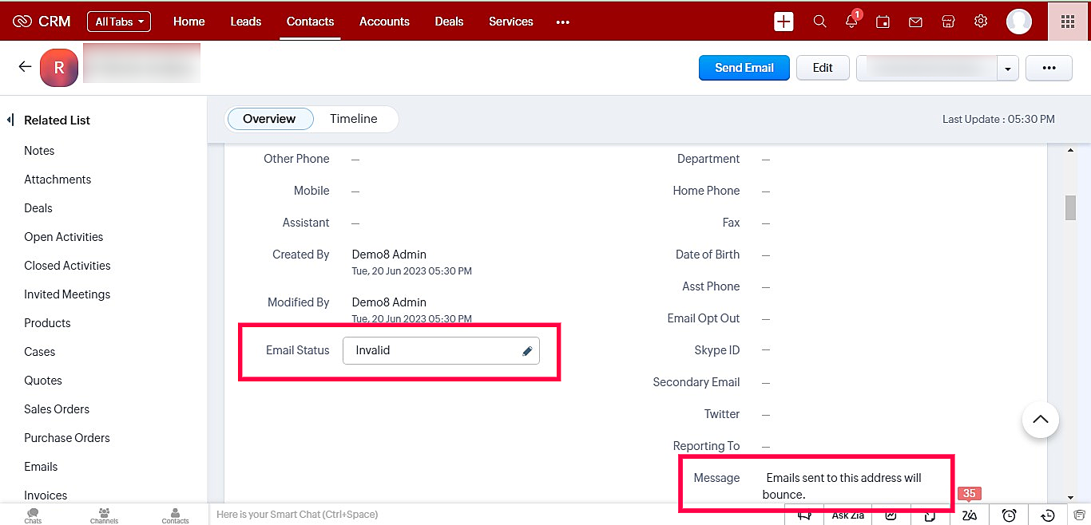
Task: Open Invited Meetings related list
Action: point(67,294)
